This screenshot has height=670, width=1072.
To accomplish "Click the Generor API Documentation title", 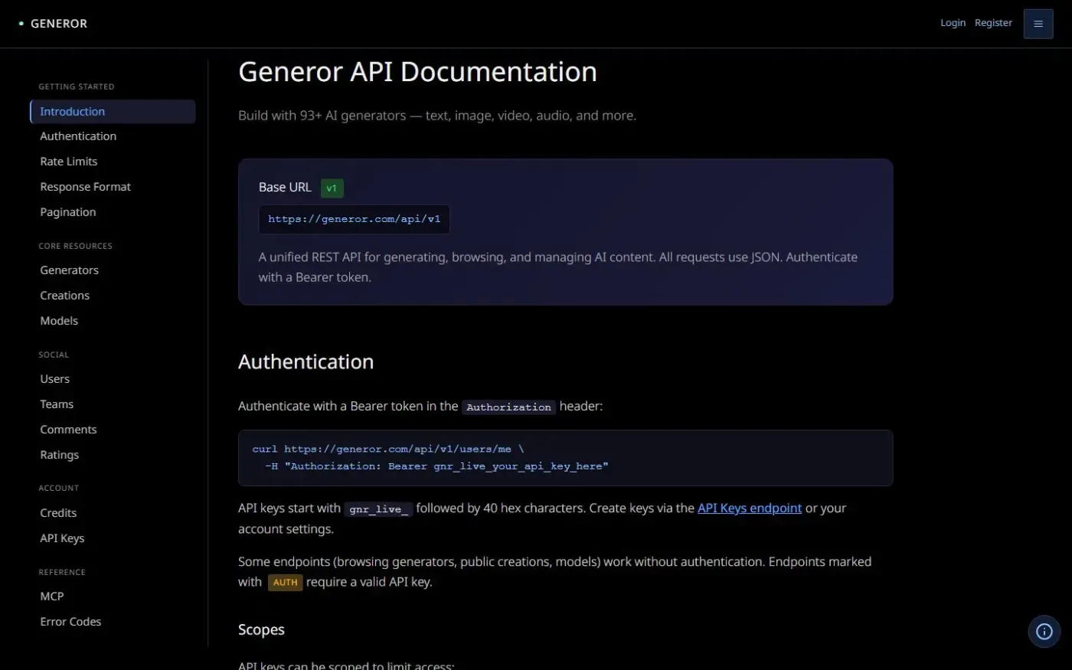I will [x=417, y=72].
